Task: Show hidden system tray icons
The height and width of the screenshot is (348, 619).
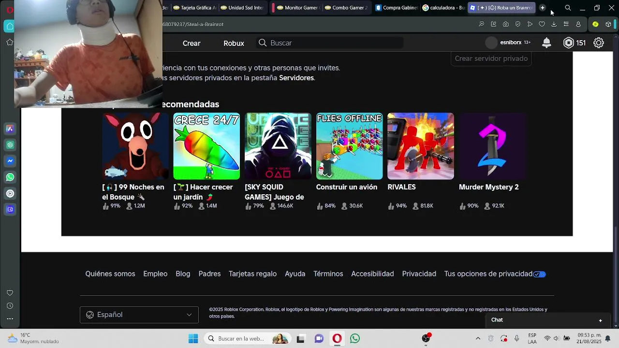Action: 478,338
